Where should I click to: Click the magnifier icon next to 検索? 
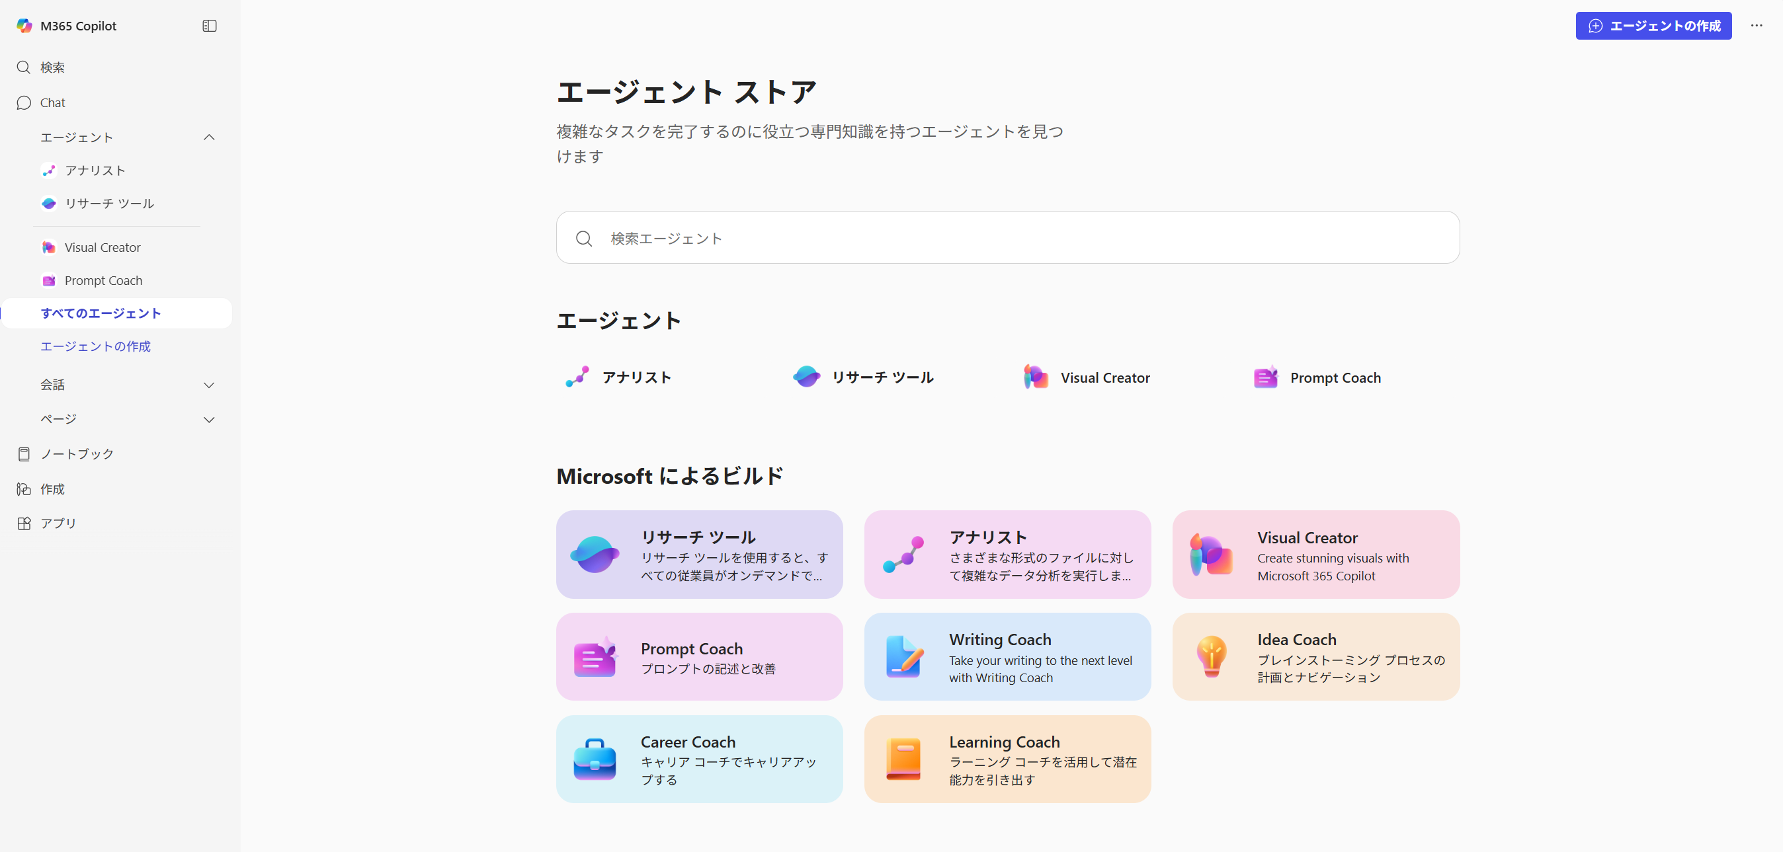coord(24,67)
